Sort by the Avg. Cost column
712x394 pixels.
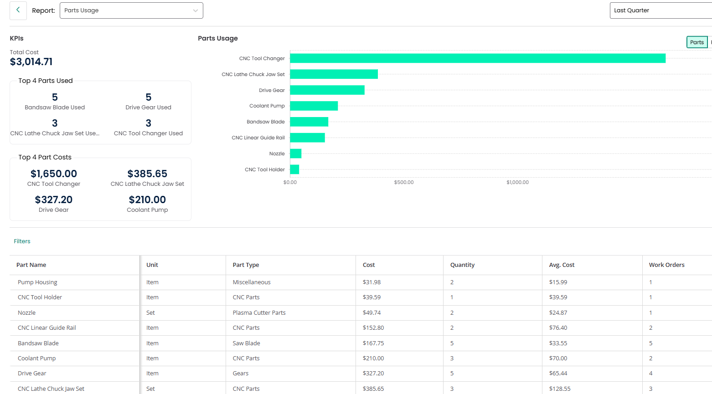point(562,265)
